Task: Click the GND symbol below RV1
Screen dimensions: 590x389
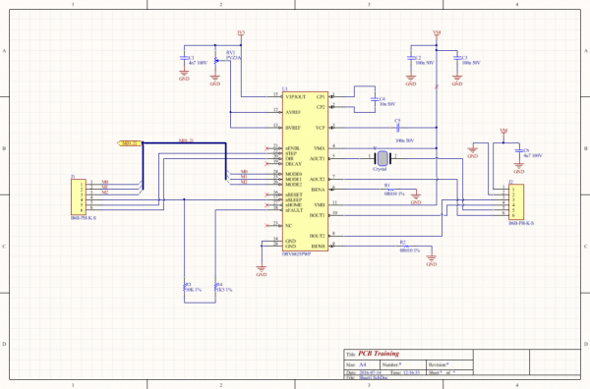Action: pyautogui.click(x=215, y=81)
